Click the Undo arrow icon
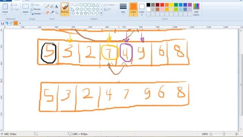Screen dimensions: 243x137 click(7, 23)
